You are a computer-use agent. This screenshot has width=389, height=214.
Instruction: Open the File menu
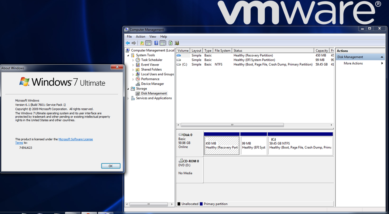point(129,36)
